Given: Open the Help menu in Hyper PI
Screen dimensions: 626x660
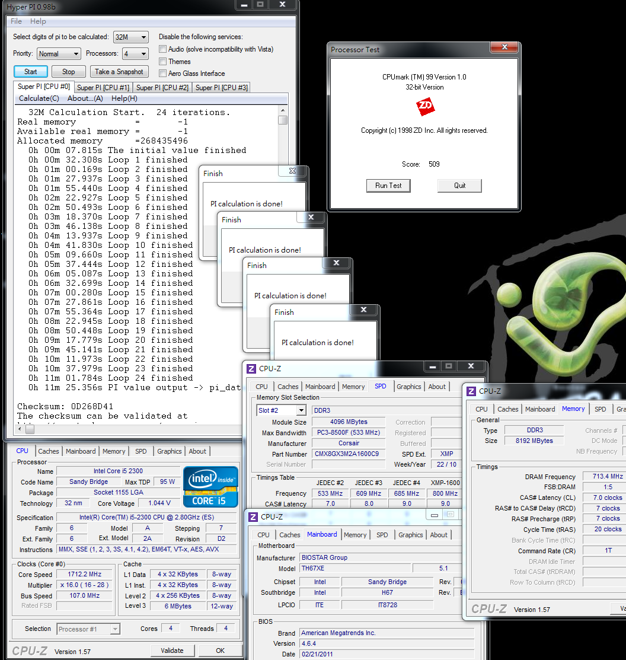Looking at the screenshot, I should [38, 21].
